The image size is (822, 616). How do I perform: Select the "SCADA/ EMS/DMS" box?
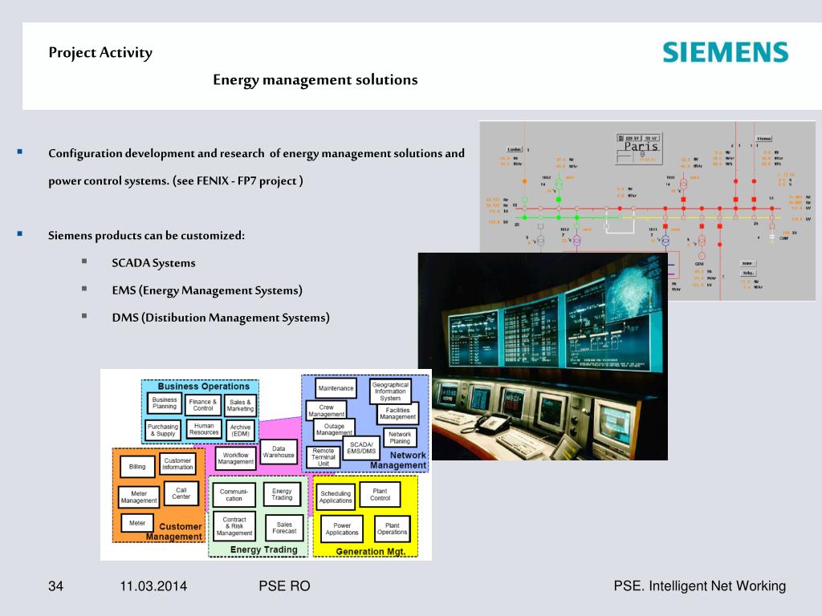(x=361, y=448)
